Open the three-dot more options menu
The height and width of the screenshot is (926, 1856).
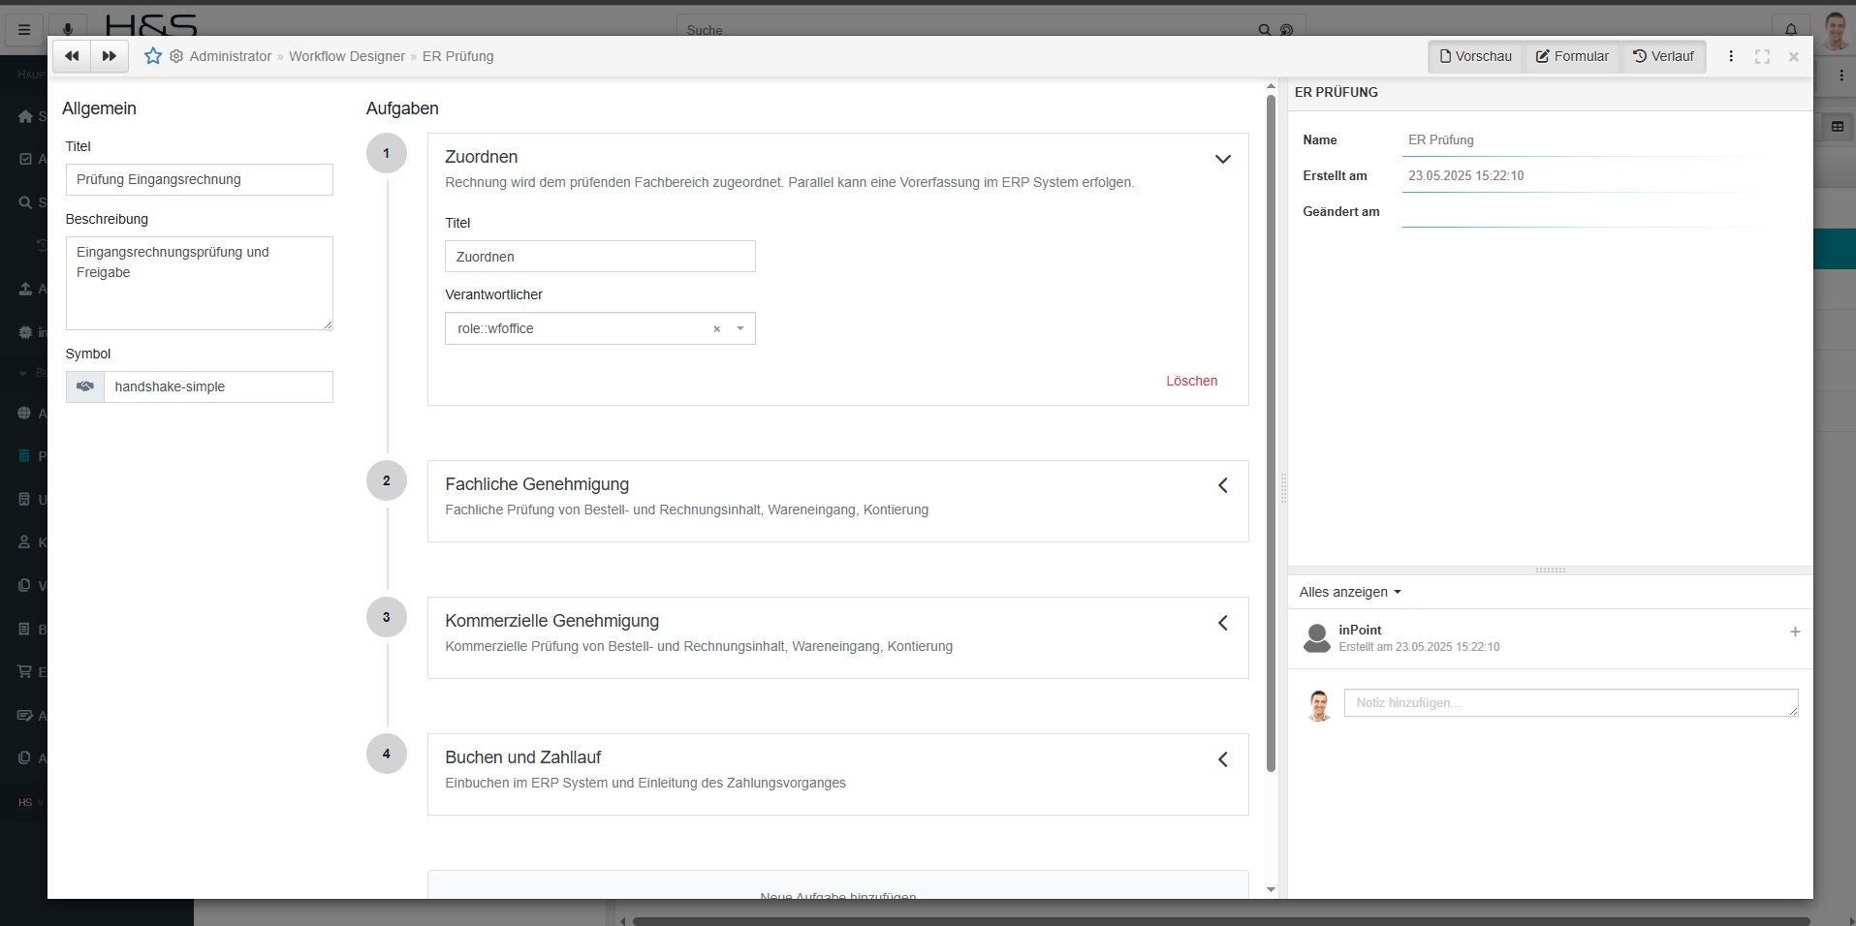1731,56
